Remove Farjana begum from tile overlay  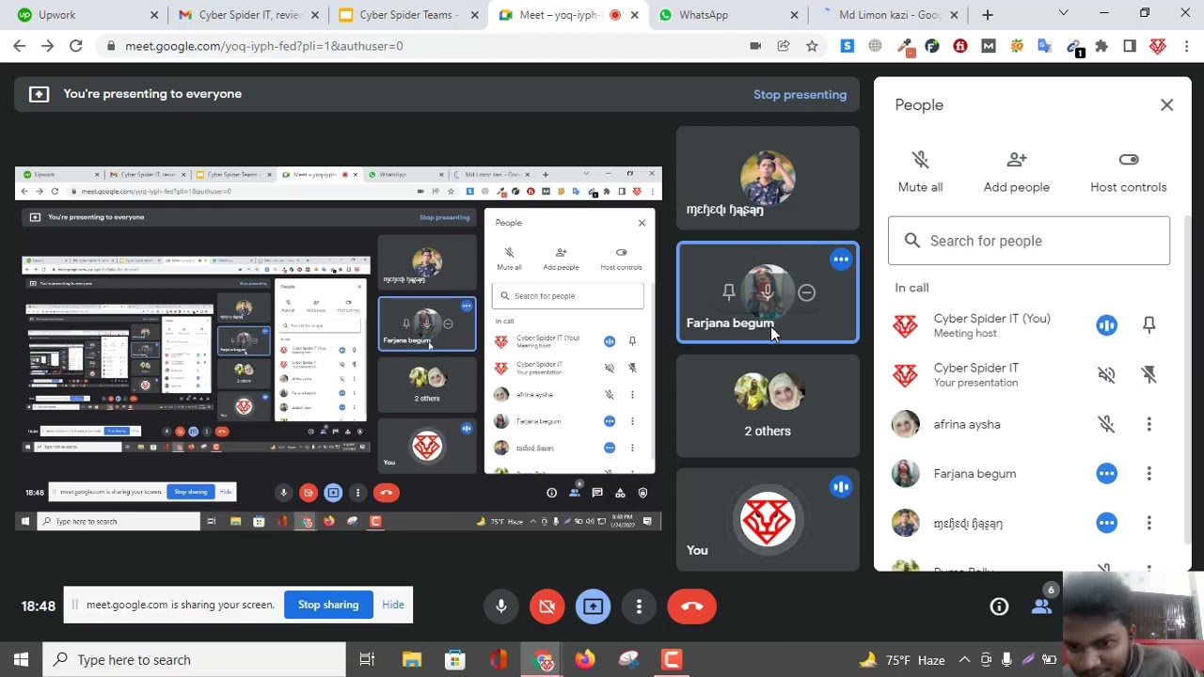(x=806, y=293)
